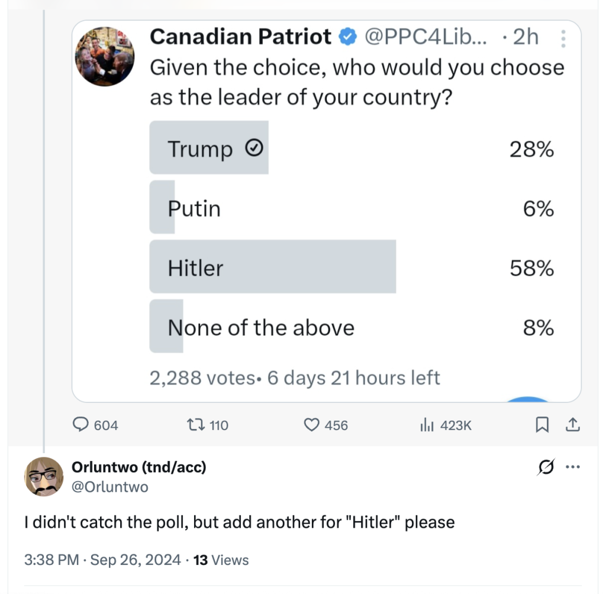Open the horizontal three-dot menu for Orluntwo's reply

(x=573, y=467)
